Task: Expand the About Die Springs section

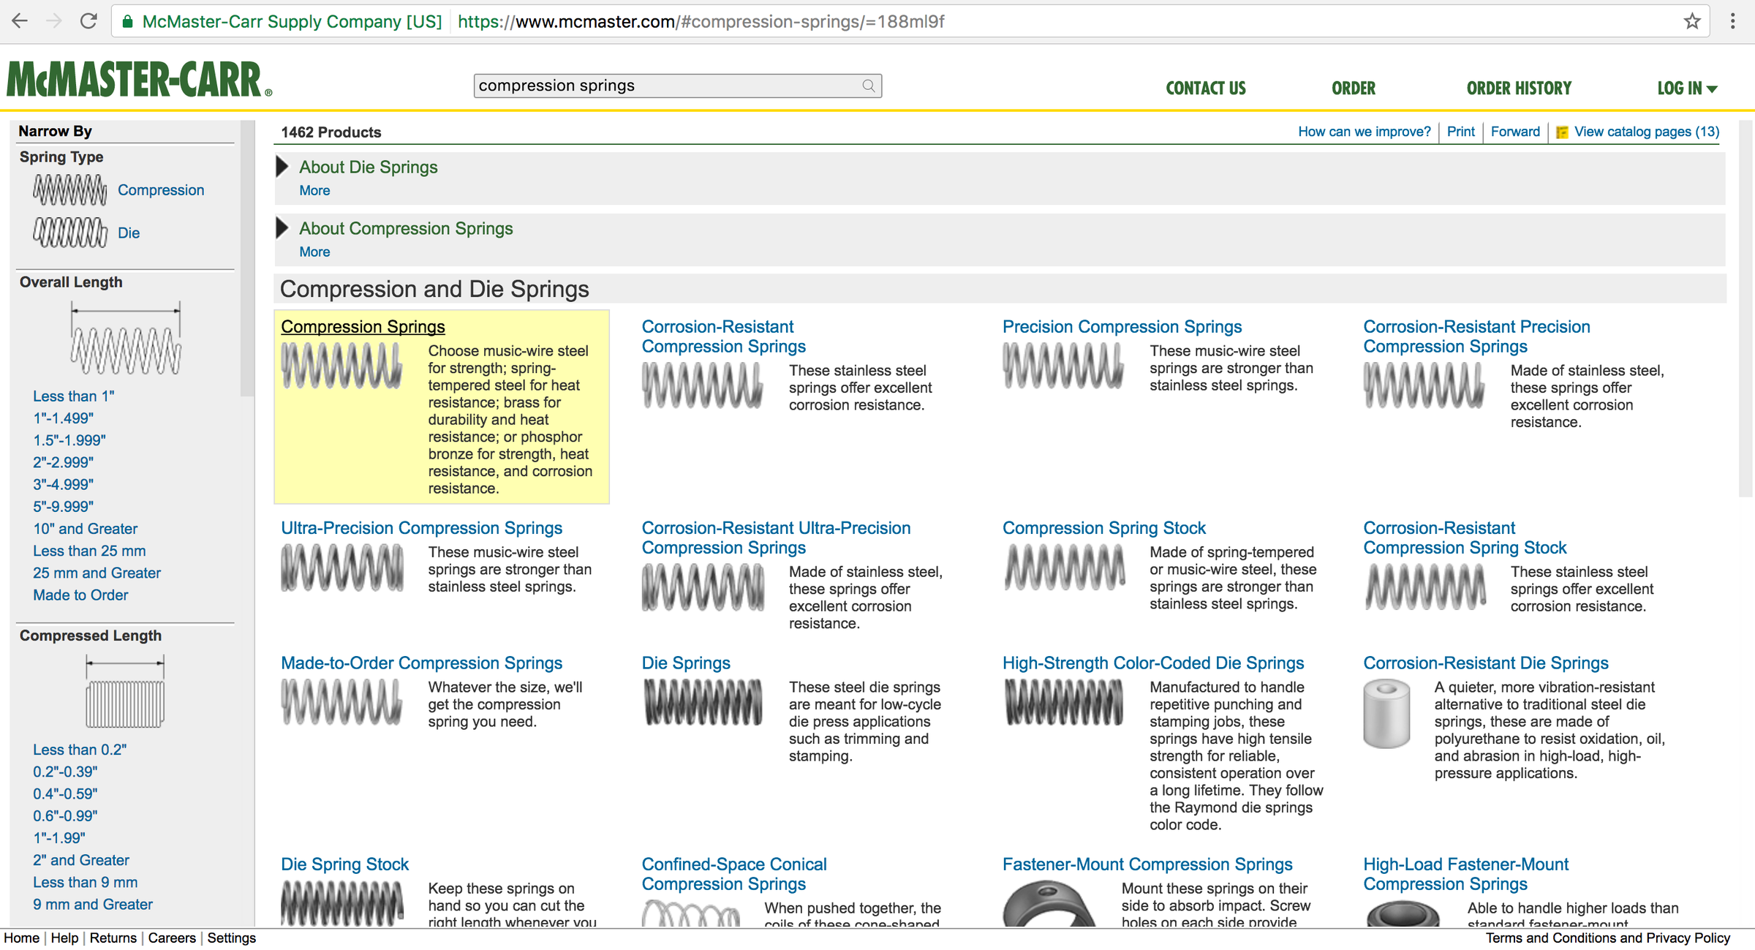Action: [282, 167]
